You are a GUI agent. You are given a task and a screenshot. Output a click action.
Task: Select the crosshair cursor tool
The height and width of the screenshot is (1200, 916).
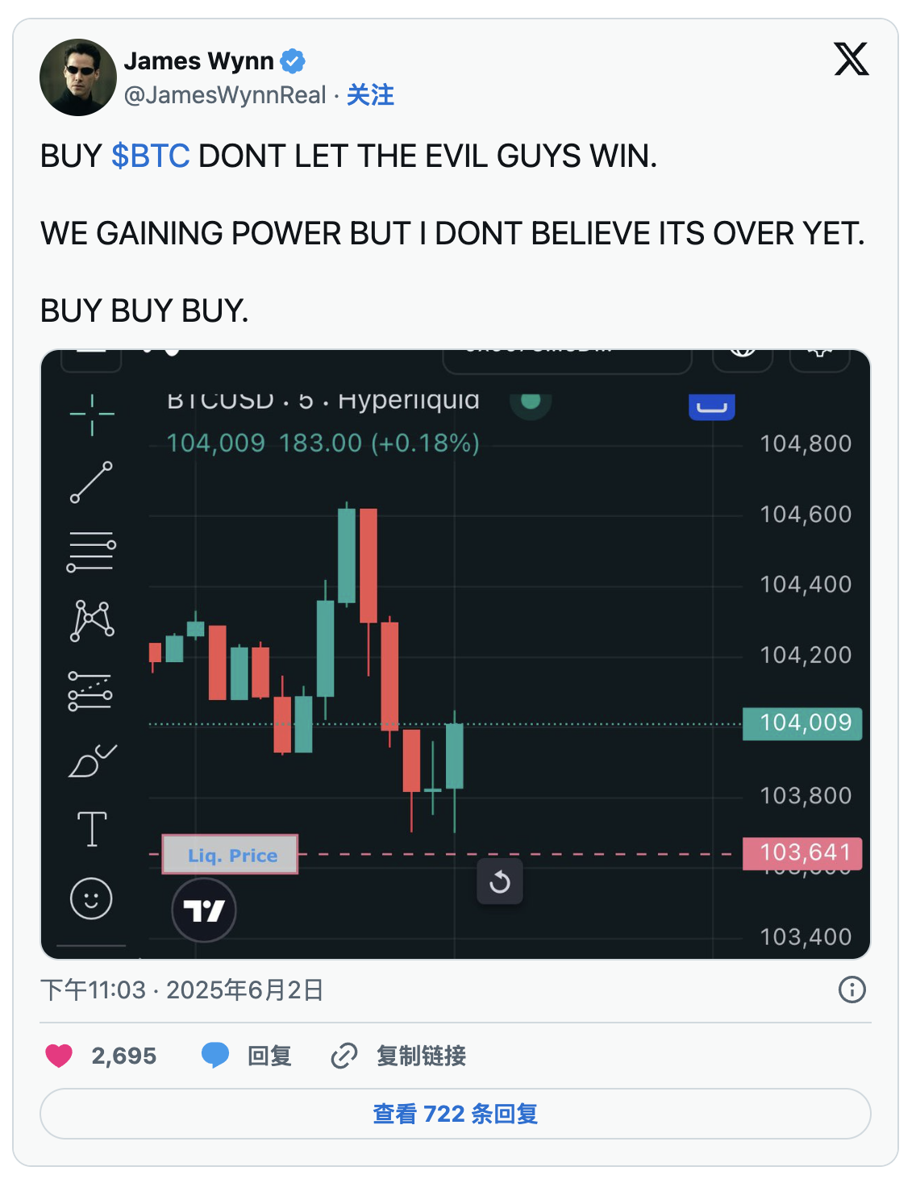[x=92, y=415]
